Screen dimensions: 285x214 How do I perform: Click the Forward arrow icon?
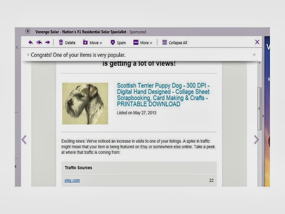click(48, 43)
